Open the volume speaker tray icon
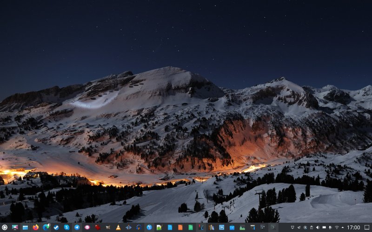Viewport: 372px width, 232px height. point(318,227)
